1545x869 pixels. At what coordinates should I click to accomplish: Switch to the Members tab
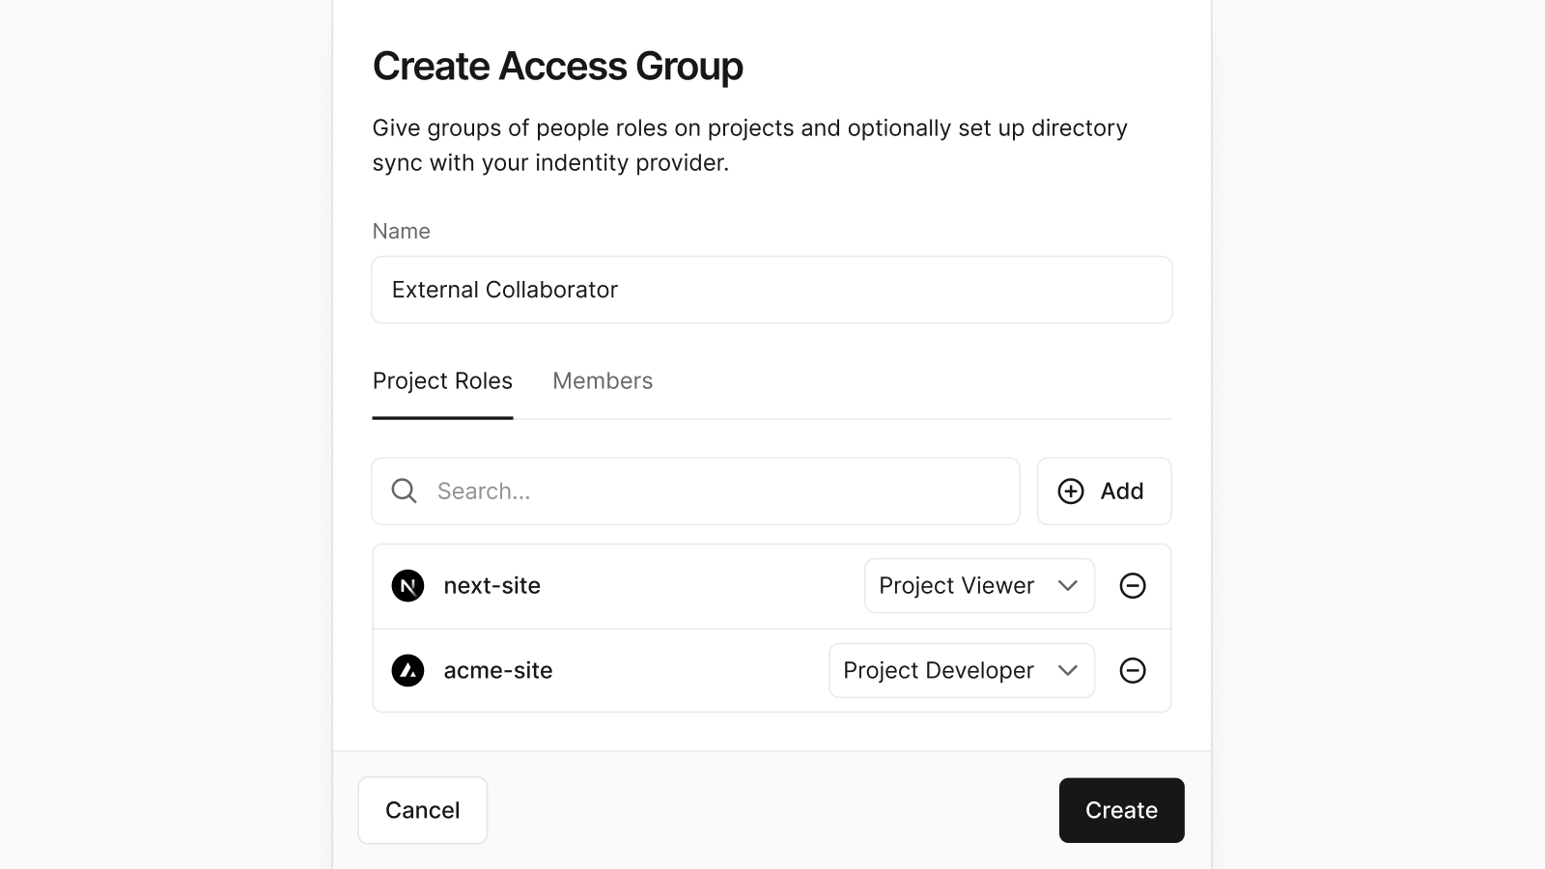click(x=602, y=380)
